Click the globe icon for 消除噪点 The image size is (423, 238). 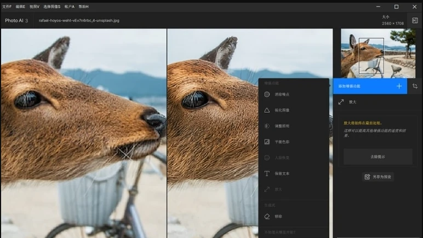tap(267, 94)
